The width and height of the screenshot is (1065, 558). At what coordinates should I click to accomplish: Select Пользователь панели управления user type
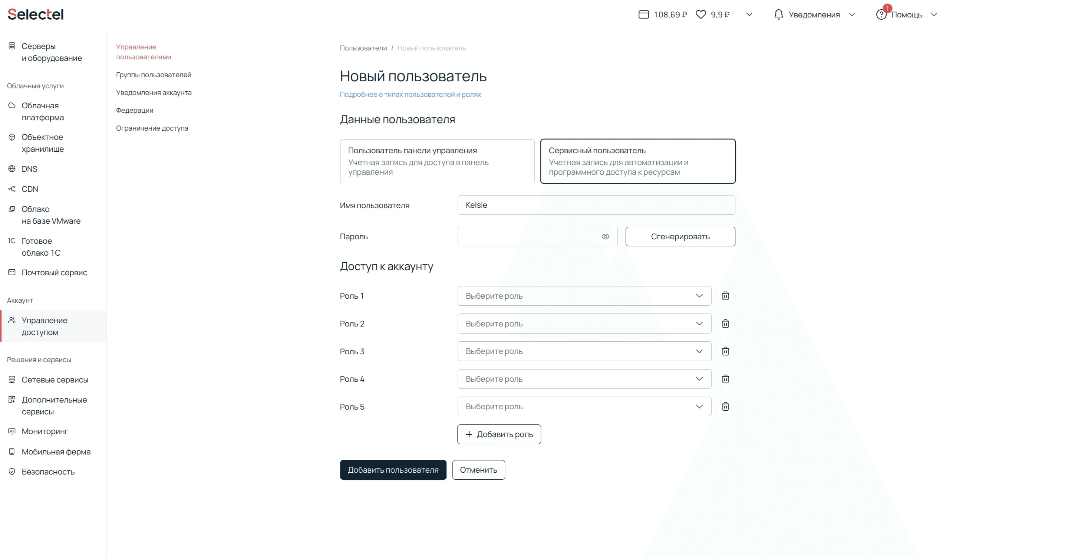pos(437,161)
